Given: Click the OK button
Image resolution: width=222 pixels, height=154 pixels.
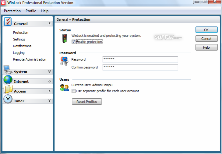Looking at the screenshot, I should pos(206,30).
